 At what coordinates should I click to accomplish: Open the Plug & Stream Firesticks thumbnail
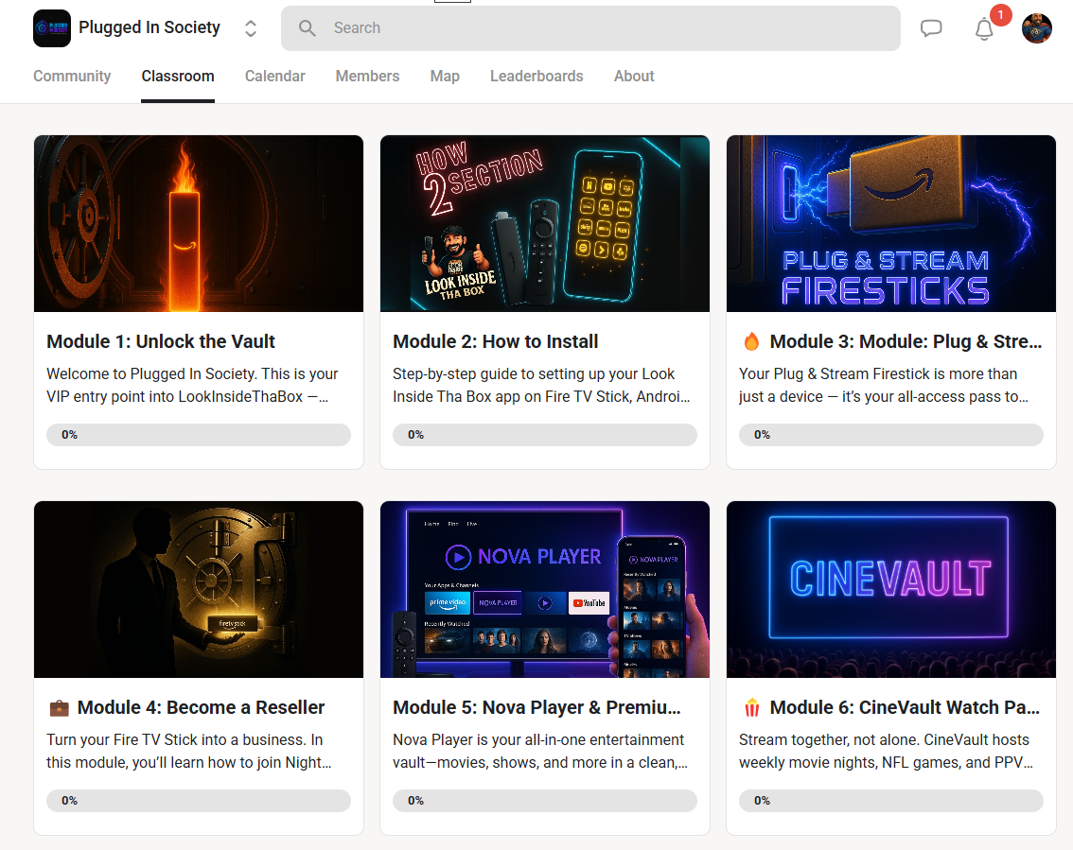890,223
